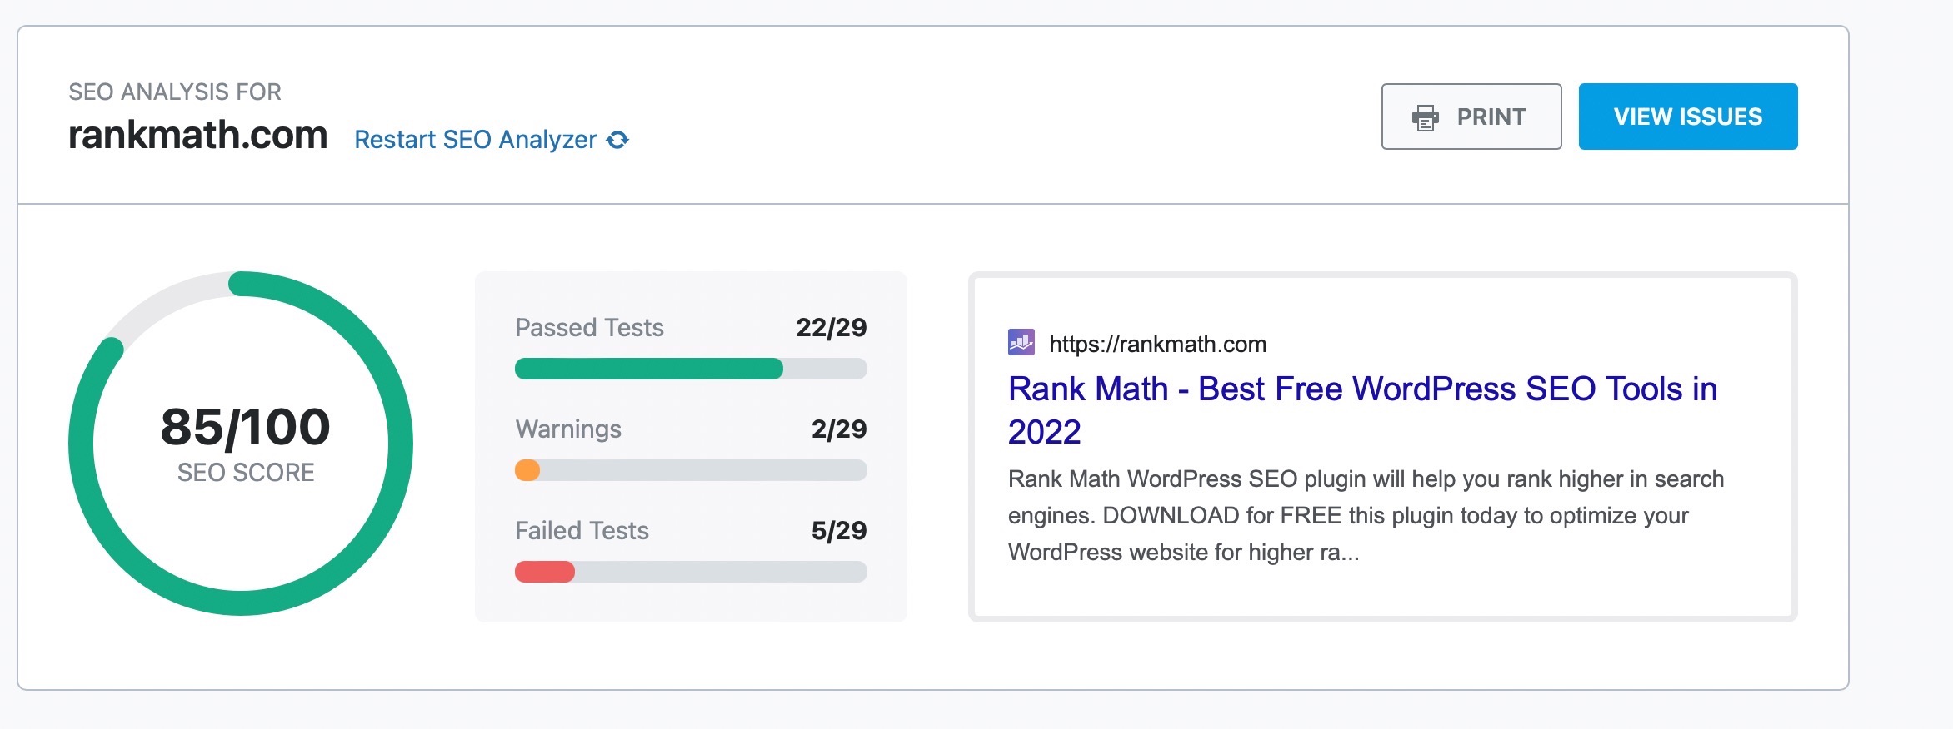Open the Rank Math search preview title link
Viewport: 1953px width, 729px height.
[1362, 410]
